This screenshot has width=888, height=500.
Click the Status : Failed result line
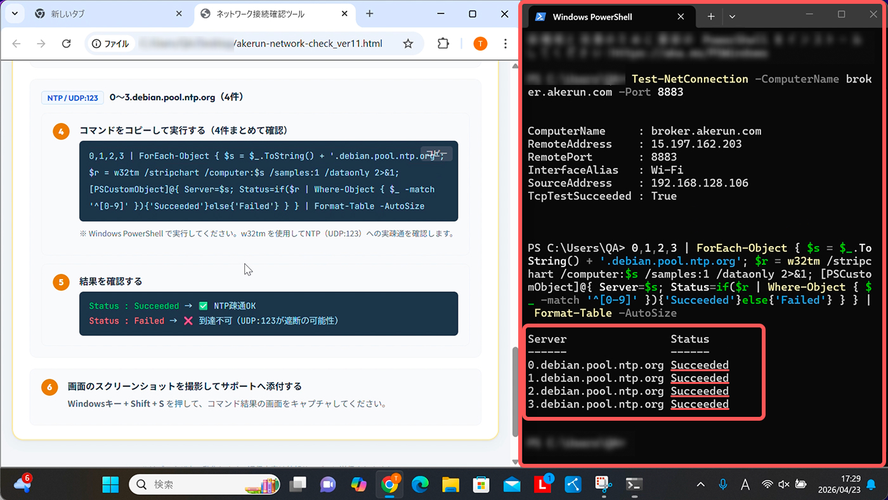coord(213,321)
